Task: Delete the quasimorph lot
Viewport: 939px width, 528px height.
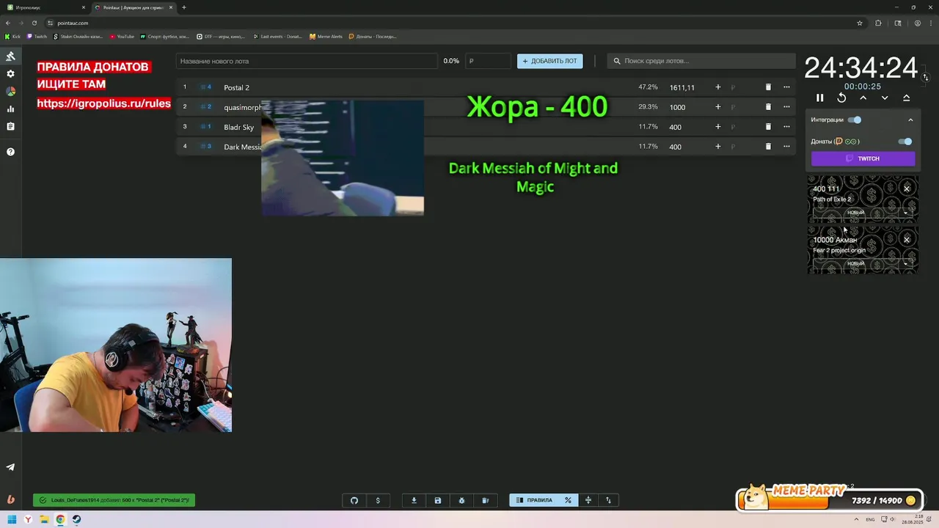Action: click(x=768, y=107)
